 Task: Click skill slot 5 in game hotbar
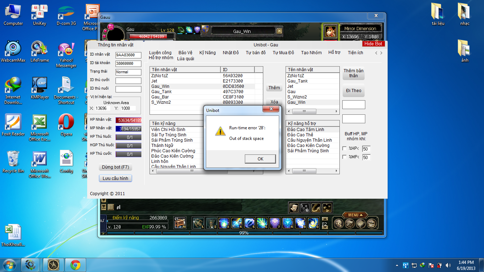(249, 223)
